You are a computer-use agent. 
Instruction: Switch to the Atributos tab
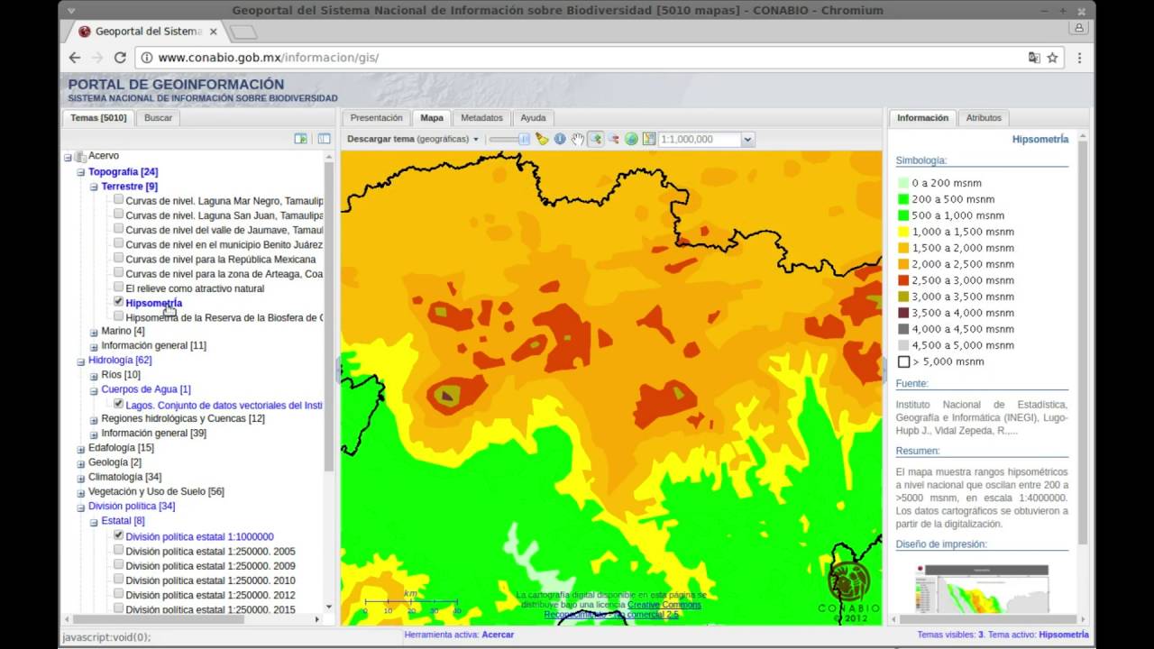984,118
